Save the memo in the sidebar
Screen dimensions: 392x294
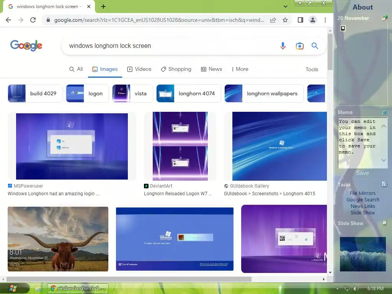(363, 173)
